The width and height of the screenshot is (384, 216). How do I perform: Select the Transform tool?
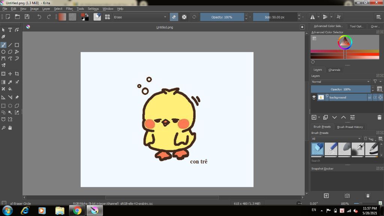3,74
